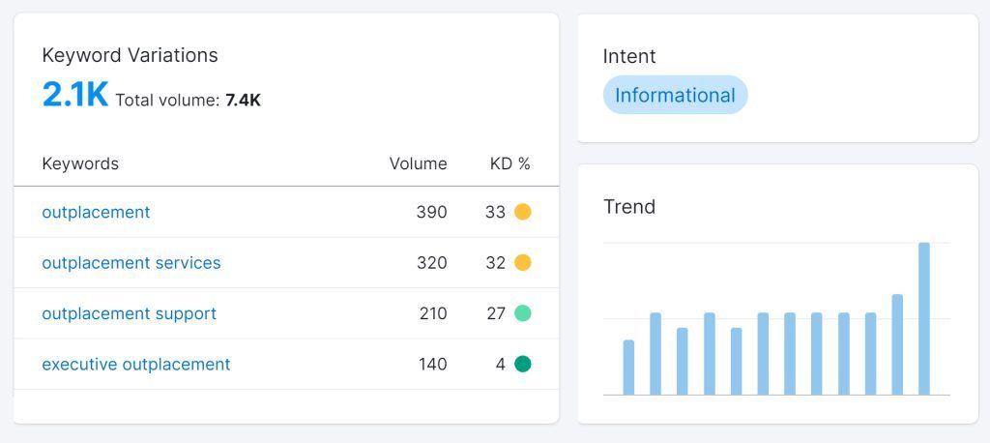This screenshot has width=990, height=443.
Task: Click the Keyword Variations heading
Action: coord(130,55)
